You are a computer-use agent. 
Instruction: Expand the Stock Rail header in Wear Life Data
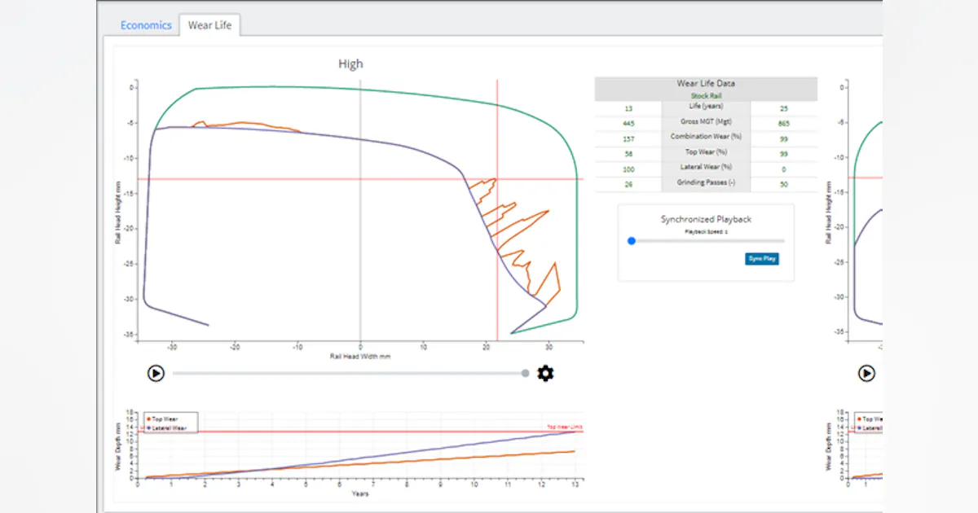click(x=706, y=95)
